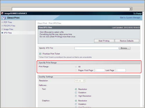Screen dimensions: 145x108
Task: Open Mail to System Manager link
Action: pyautogui.click(x=130, y=18)
